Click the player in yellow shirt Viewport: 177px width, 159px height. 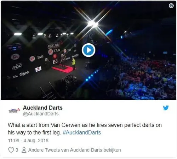(x=74, y=64)
